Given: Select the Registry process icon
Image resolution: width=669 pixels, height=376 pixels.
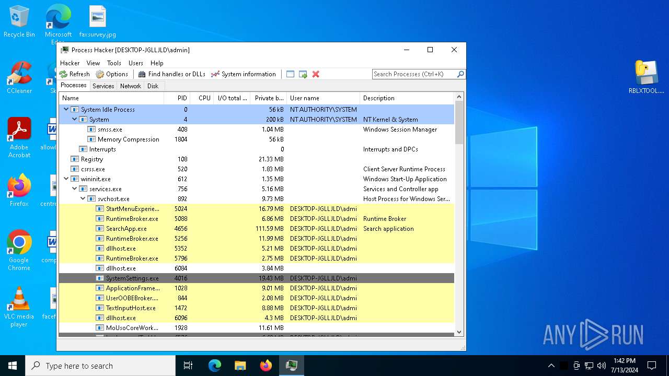Looking at the screenshot, I should [75, 159].
